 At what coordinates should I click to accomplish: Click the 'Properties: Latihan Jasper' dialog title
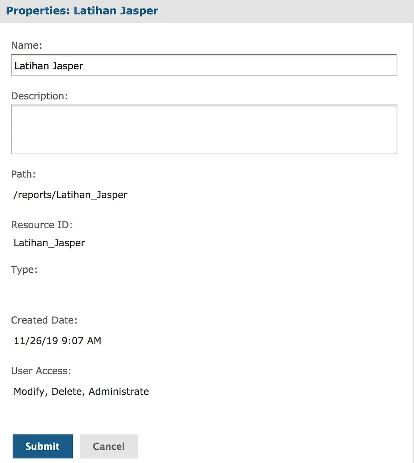pyautogui.click(x=82, y=11)
